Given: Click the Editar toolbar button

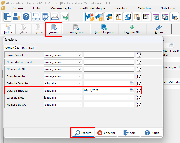Looking at the screenshot, I should tap(23, 29).
